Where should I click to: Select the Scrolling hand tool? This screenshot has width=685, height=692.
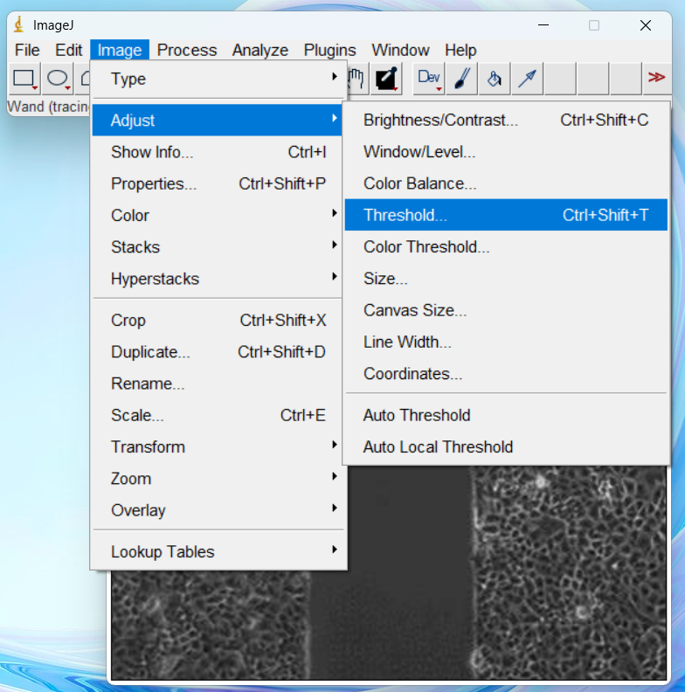[356, 79]
